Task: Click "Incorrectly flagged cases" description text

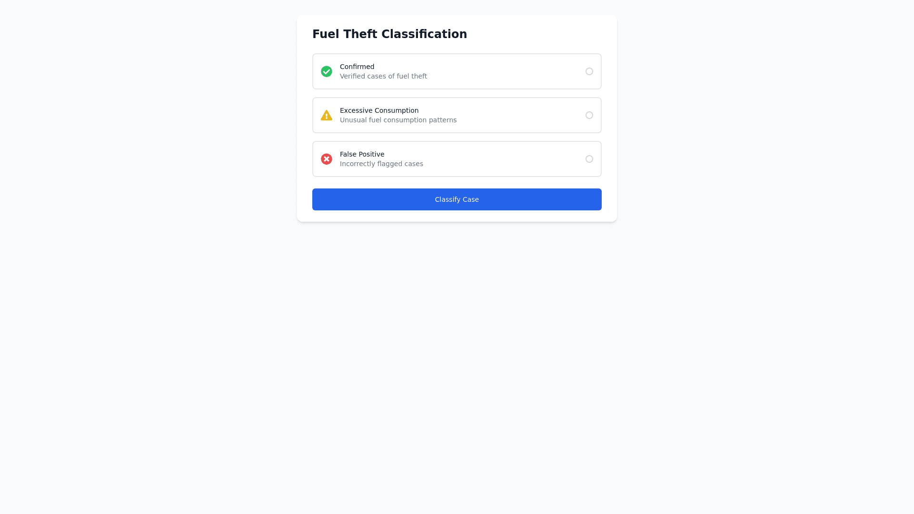Action: (381, 164)
